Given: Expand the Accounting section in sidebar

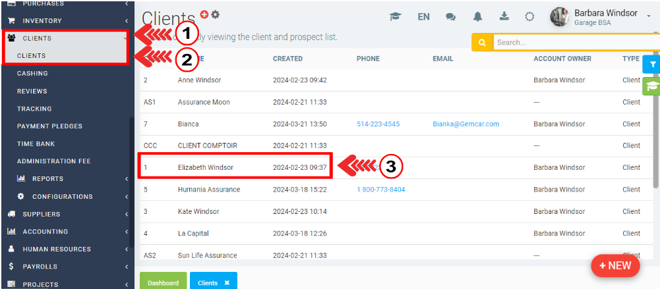Looking at the screenshot, I should [45, 232].
